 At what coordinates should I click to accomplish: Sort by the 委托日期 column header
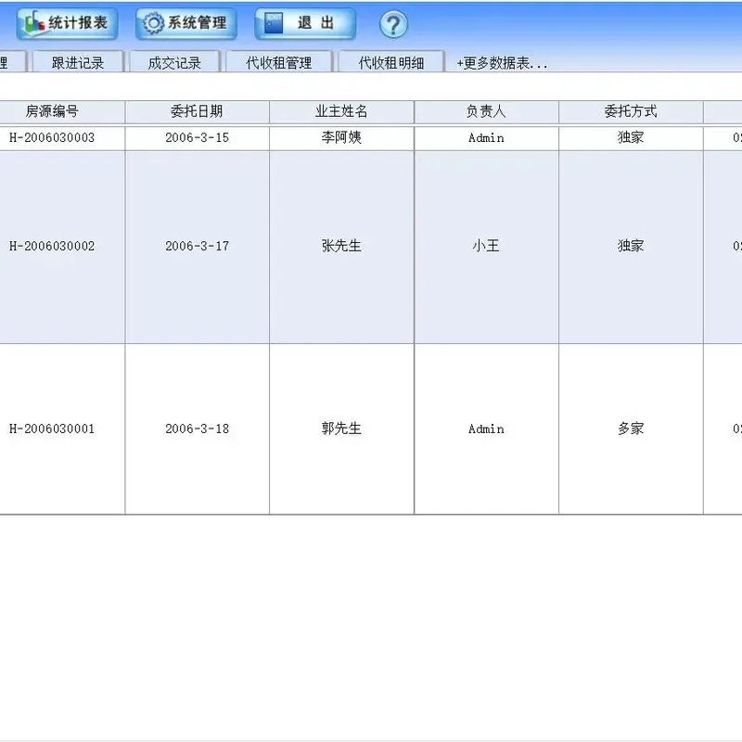(197, 110)
